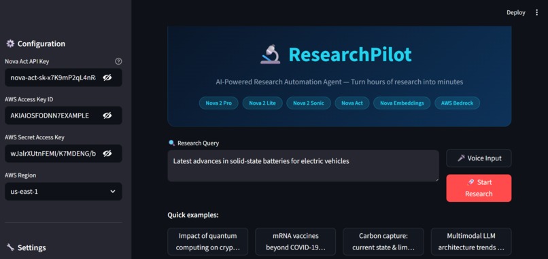Screen dimensions: 548x259
Task: Activate Voice Input
Action: 479,158
